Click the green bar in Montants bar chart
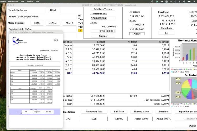This screenshot has height=131, width=197. click(x=190, y=55)
